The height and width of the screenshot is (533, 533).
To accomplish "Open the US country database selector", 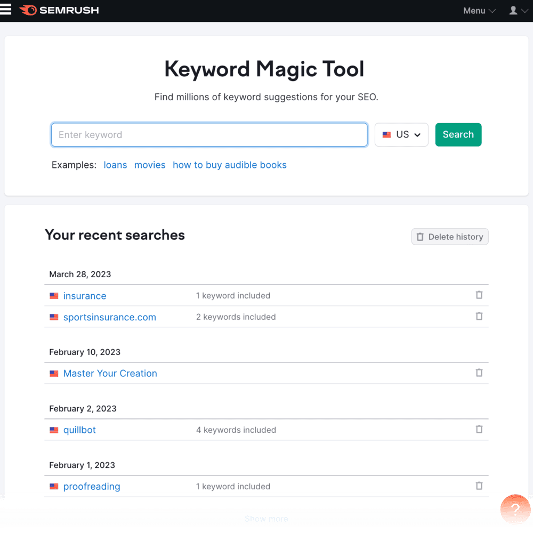I will point(401,135).
